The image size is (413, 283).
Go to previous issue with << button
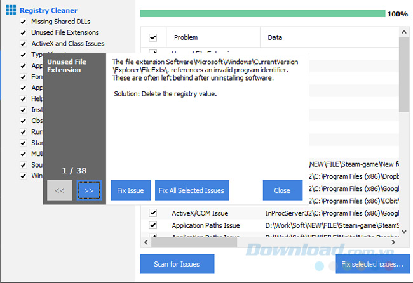[60, 190]
